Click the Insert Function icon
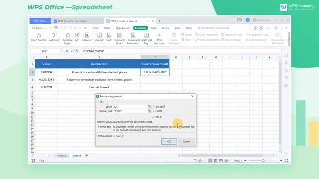Screen dimensions: 319x179 (39, 35)
